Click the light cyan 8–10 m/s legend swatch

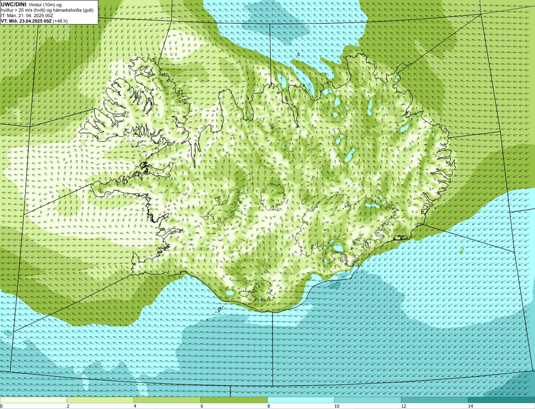point(301,400)
